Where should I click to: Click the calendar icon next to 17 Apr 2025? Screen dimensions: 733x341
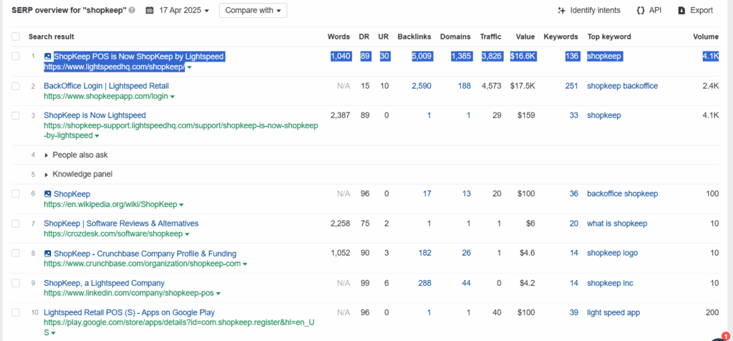150,10
